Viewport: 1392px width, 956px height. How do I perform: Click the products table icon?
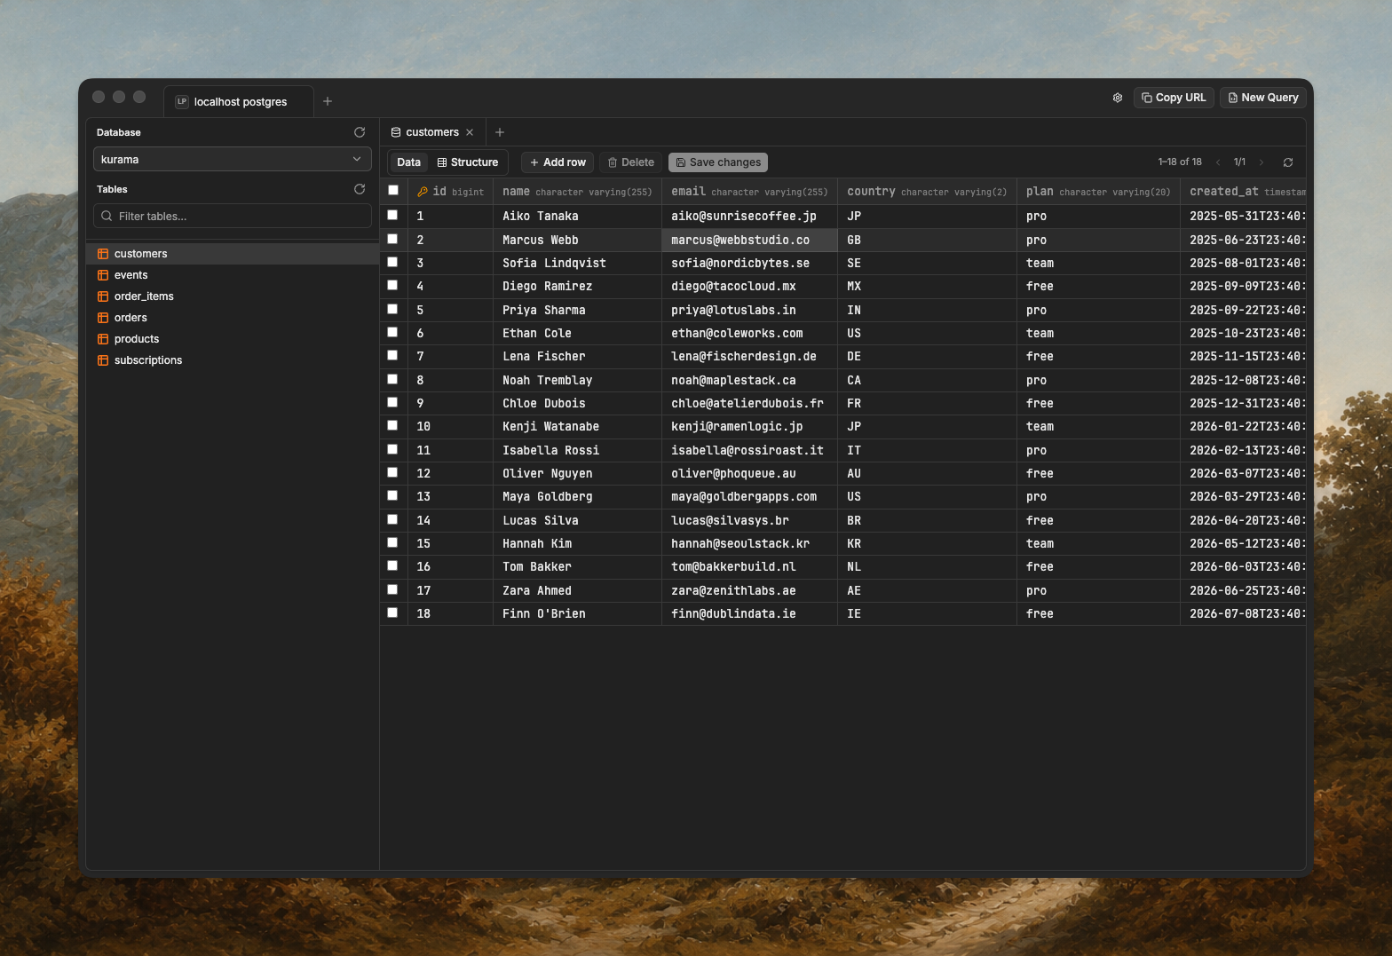(103, 339)
